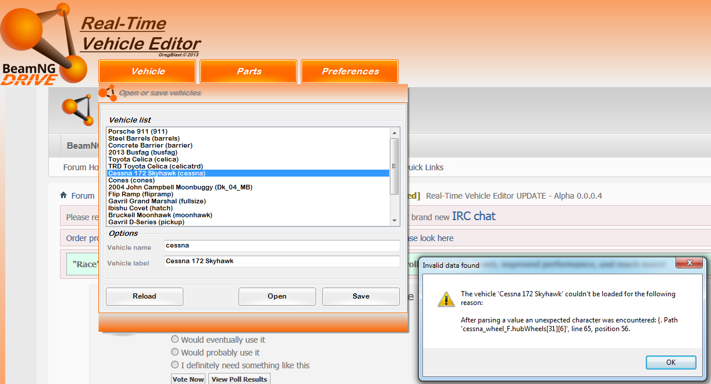Click the vehicle list scrollbar thumb

[394, 166]
